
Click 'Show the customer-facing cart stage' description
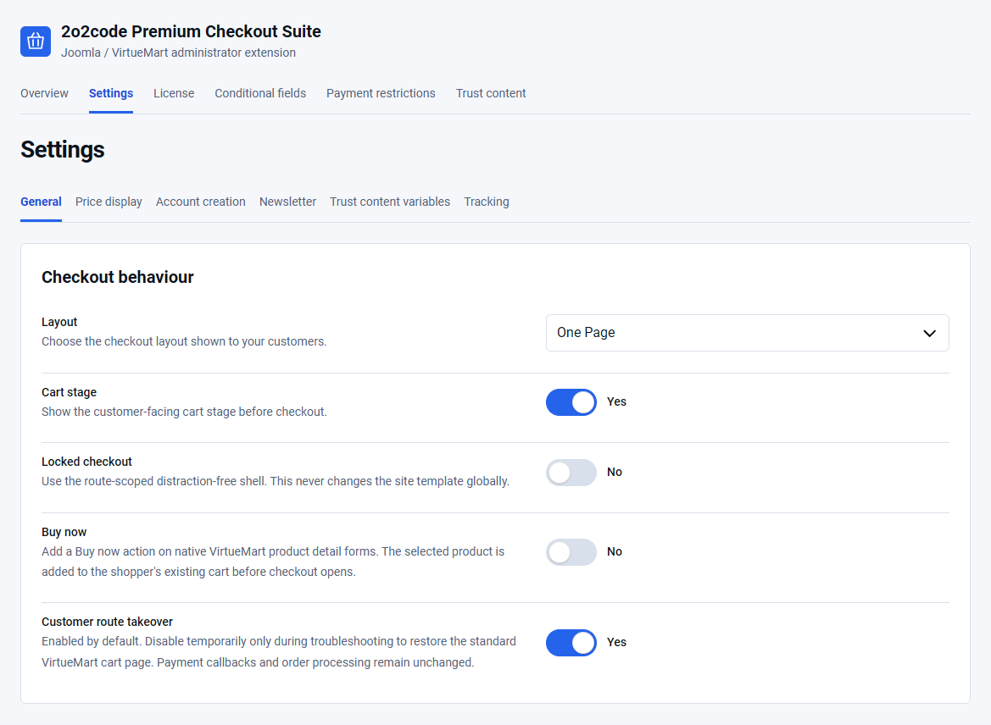[184, 412]
